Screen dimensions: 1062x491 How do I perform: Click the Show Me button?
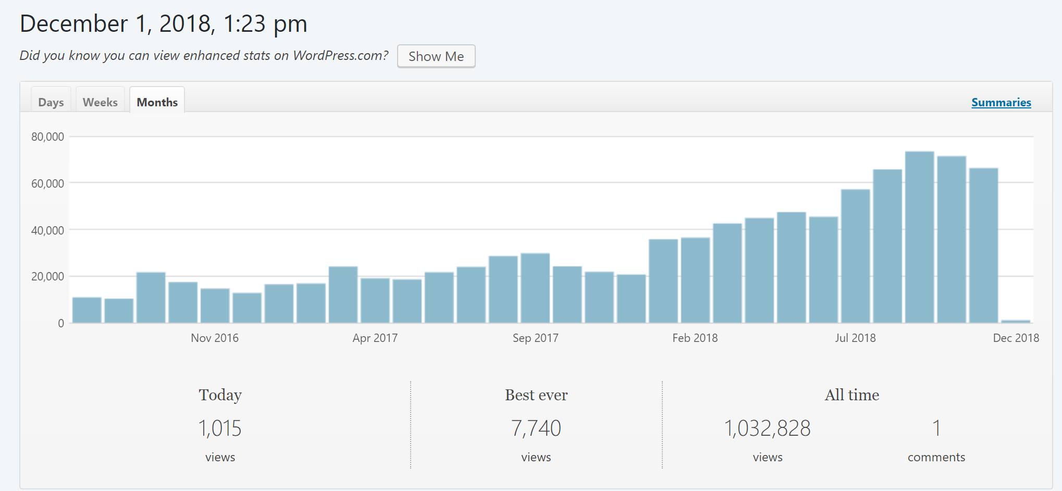point(436,56)
